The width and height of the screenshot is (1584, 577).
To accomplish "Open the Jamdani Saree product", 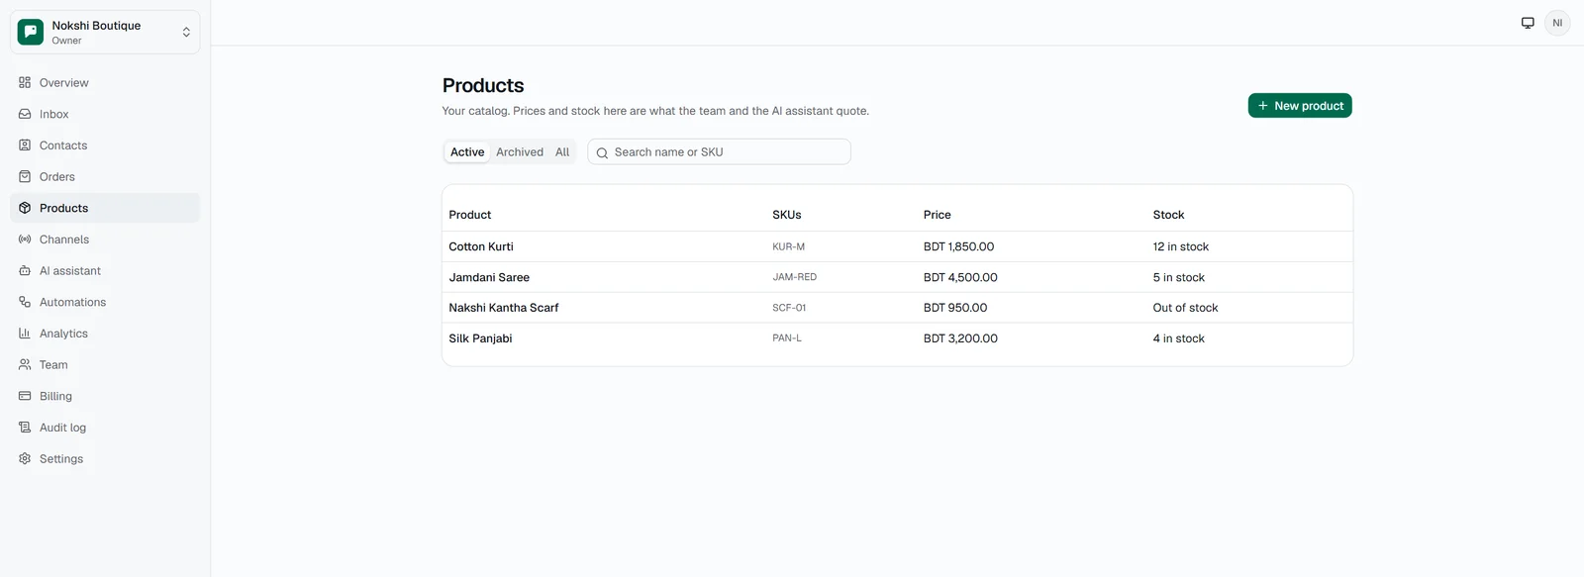I will click(x=489, y=277).
